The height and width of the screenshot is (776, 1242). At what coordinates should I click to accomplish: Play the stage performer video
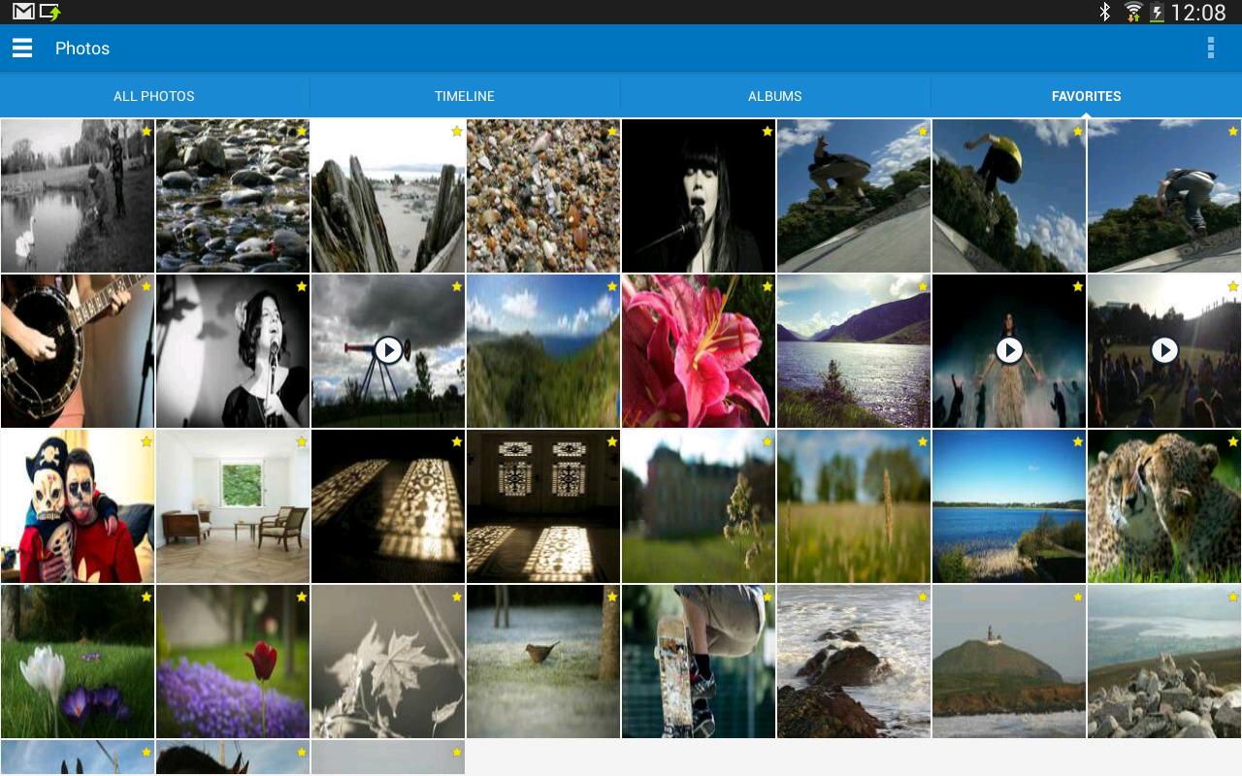pyautogui.click(x=1009, y=350)
